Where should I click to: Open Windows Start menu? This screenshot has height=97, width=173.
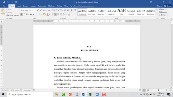(3, 94)
